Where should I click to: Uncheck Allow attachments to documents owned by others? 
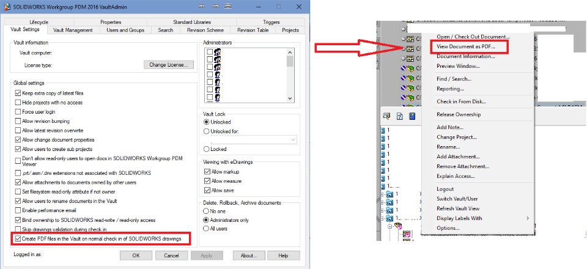point(18,183)
